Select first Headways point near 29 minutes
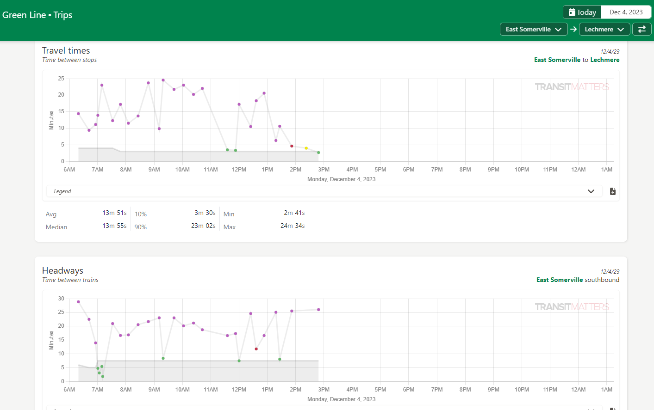This screenshot has height=410, width=654. click(x=78, y=302)
